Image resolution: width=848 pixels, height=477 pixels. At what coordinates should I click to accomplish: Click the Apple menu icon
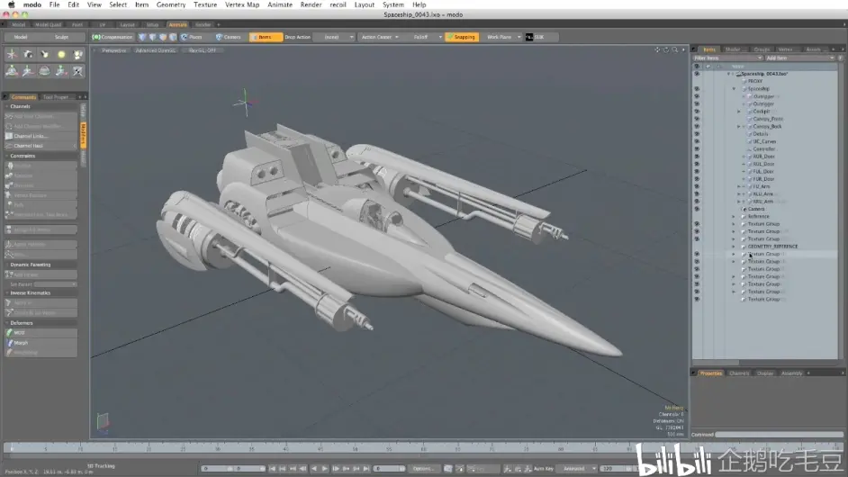coord(11,4)
